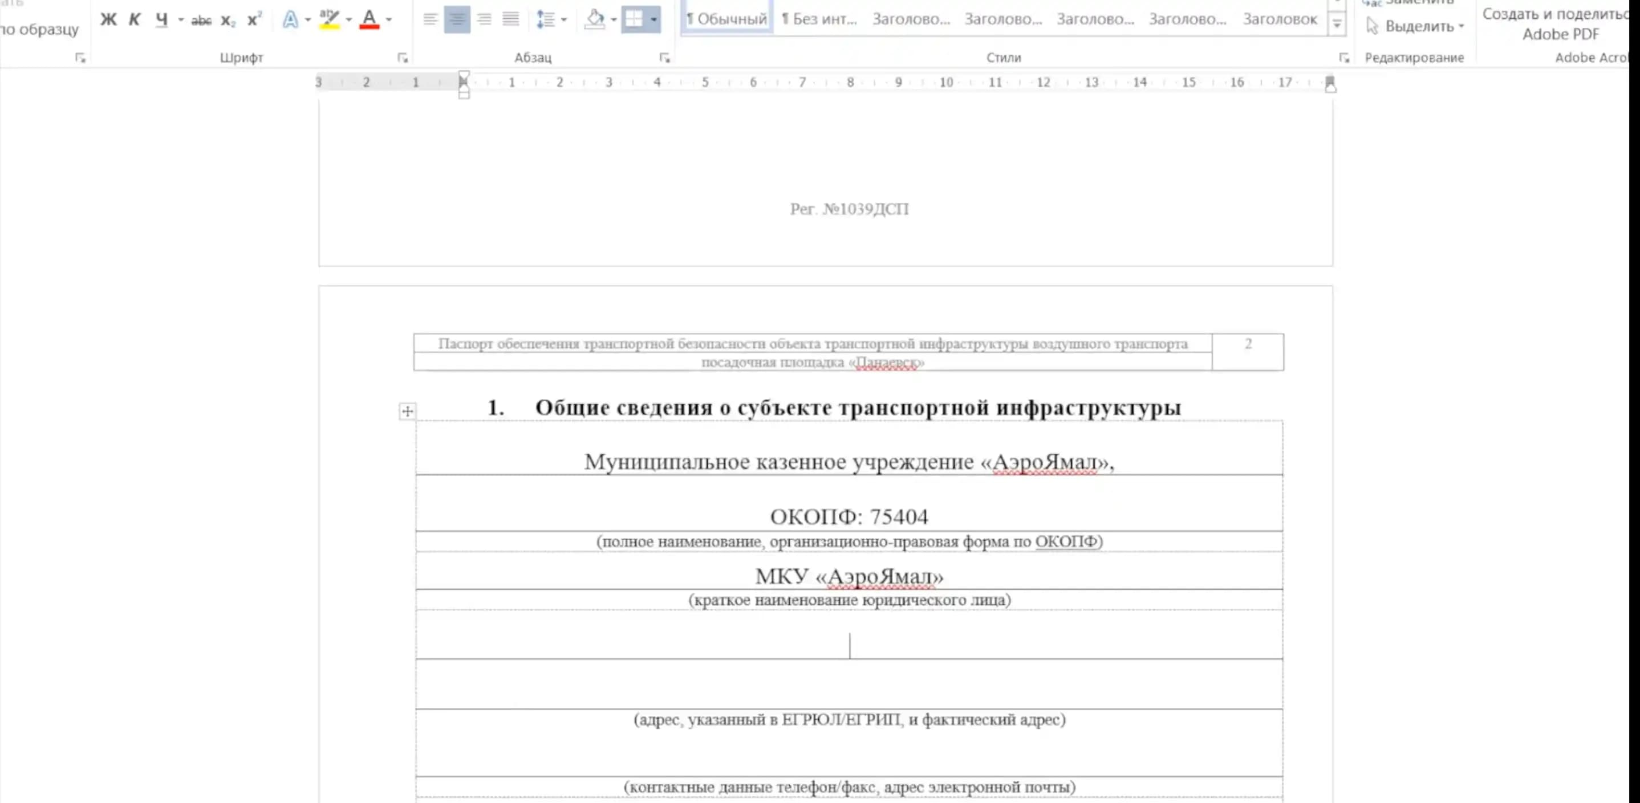Justify paragraph text

[510, 19]
